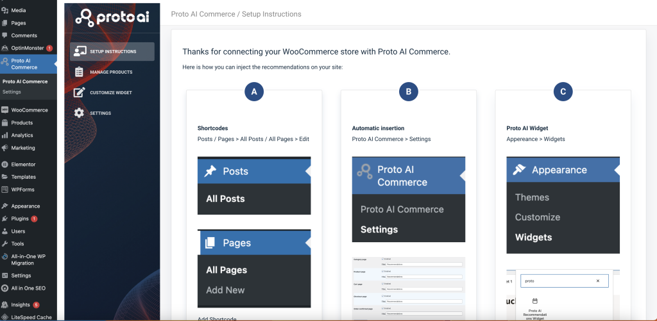Click the Plugins plug icon
The width and height of the screenshot is (657, 321).
pyautogui.click(x=4, y=219)
